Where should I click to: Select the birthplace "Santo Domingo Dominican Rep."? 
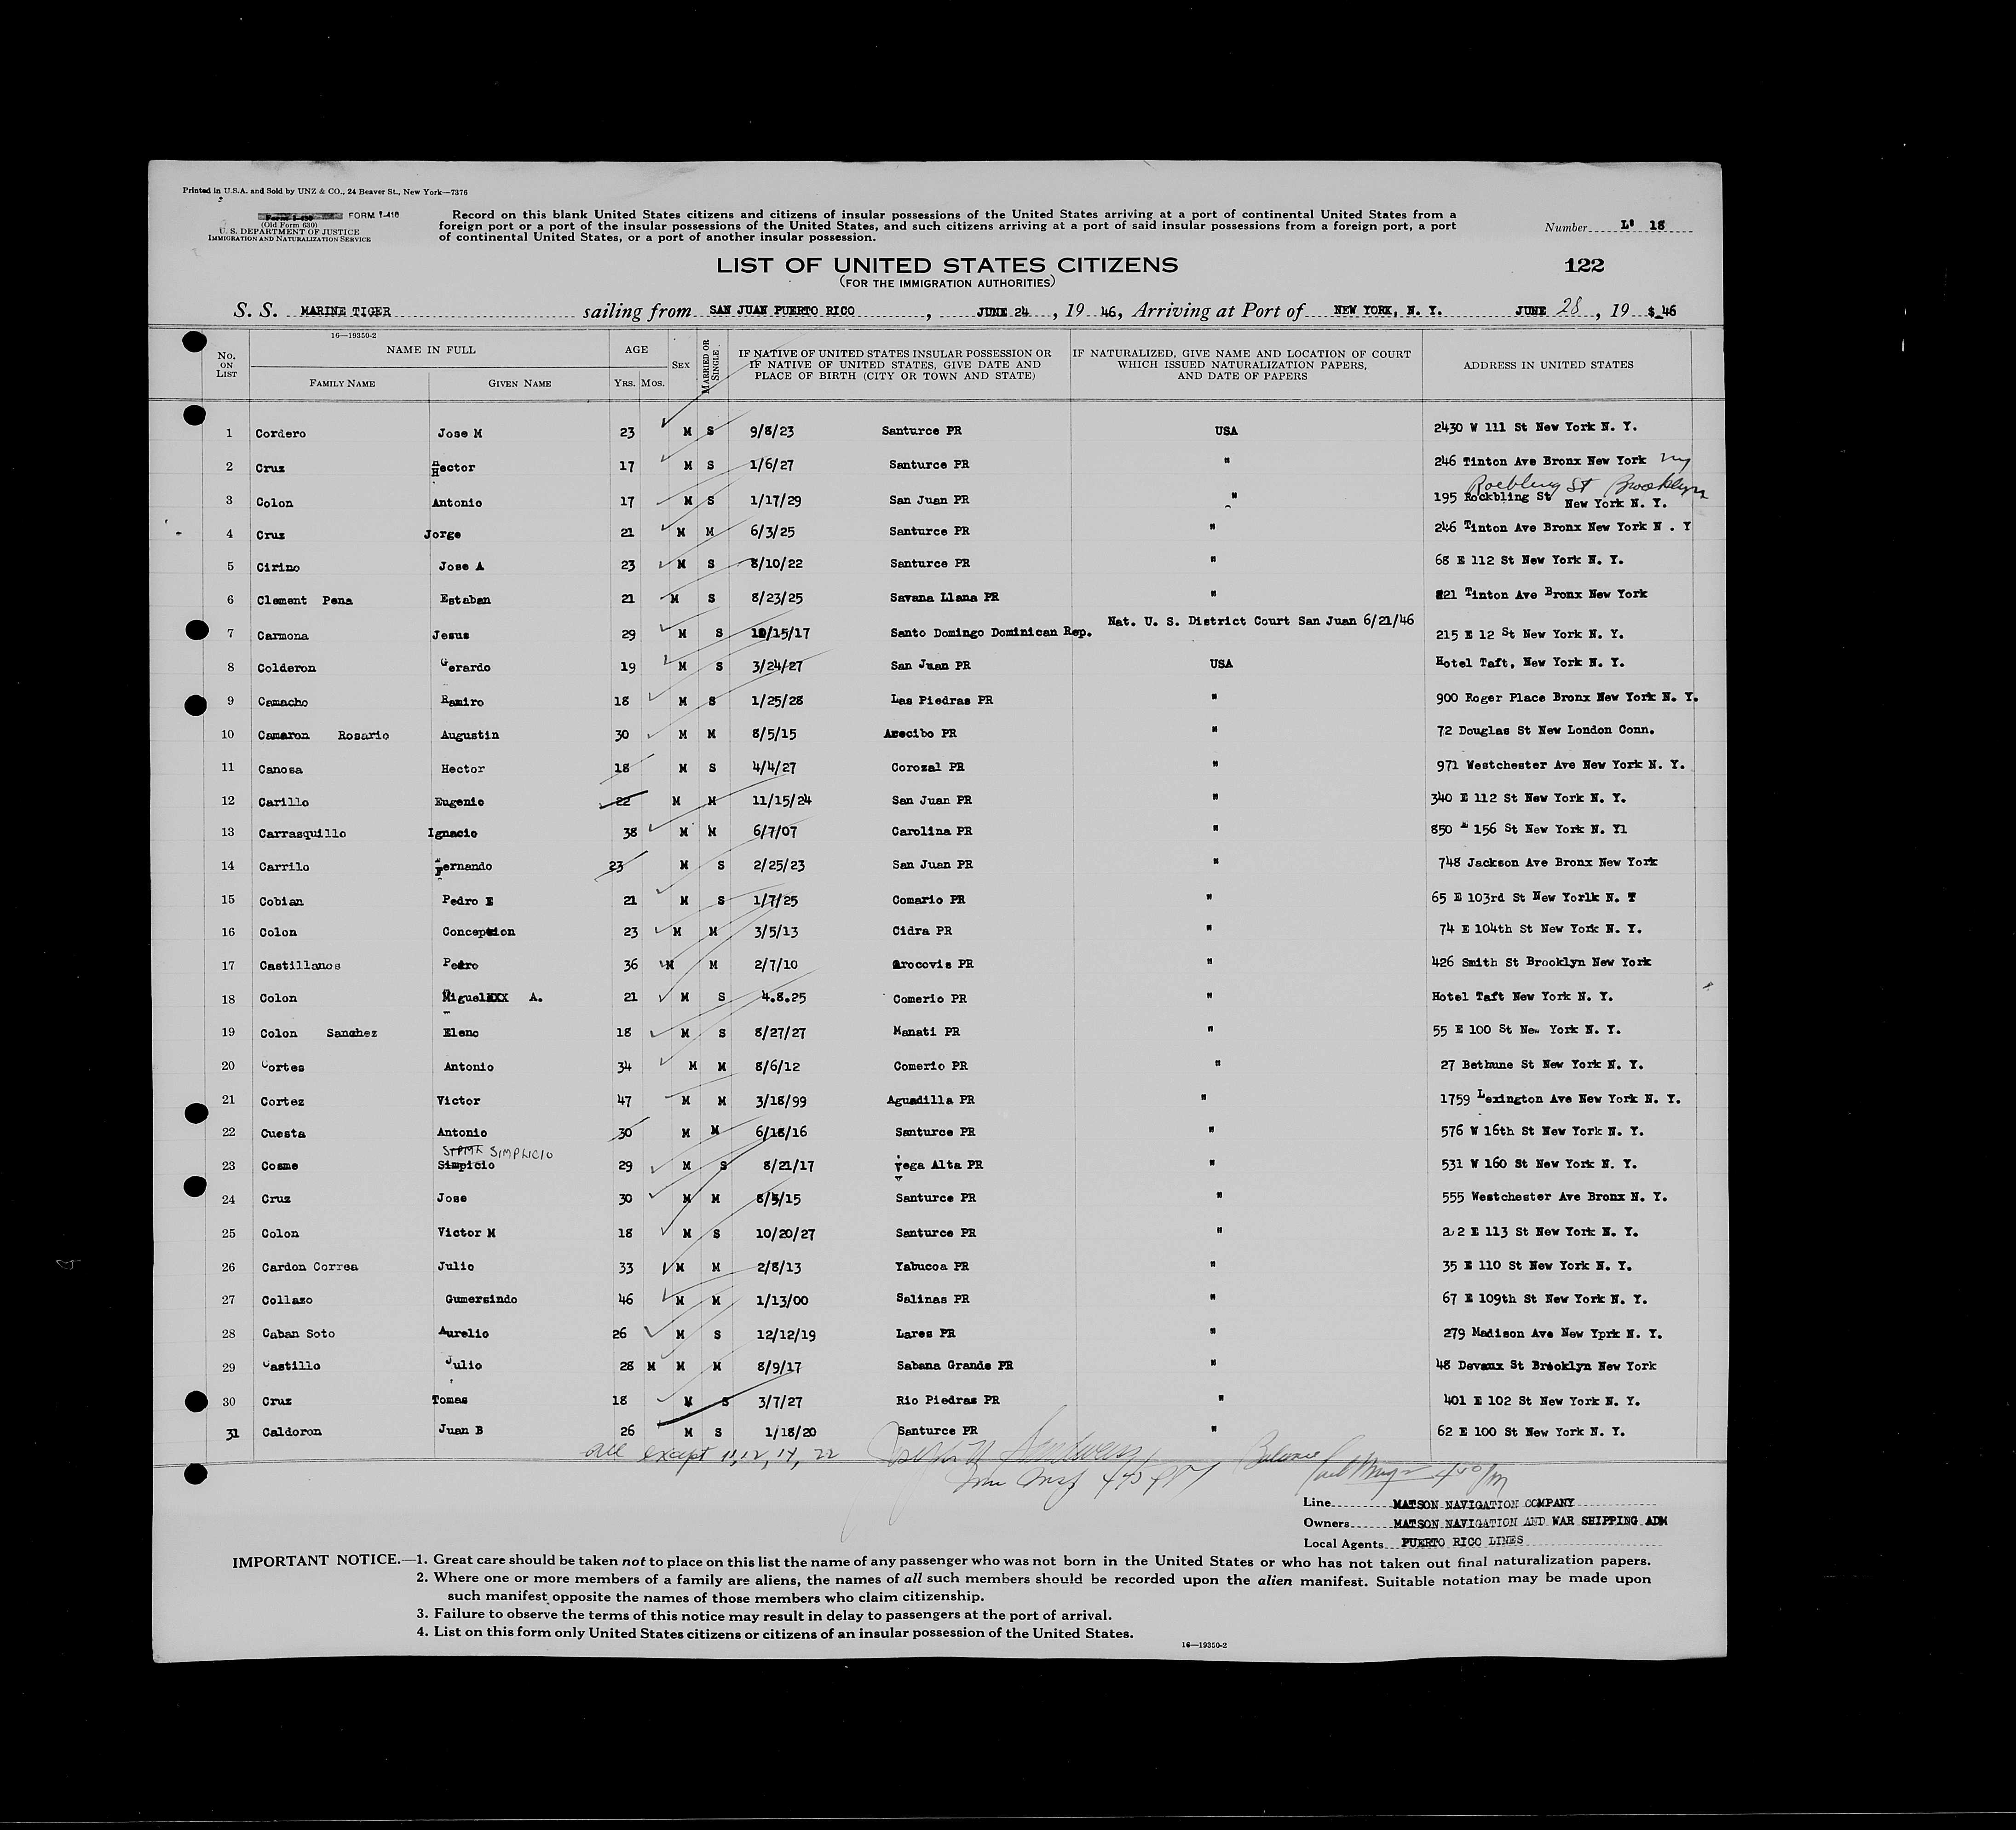coord(990,632)
